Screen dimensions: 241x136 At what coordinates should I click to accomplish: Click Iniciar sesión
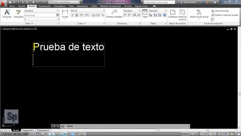pos(188,2)
